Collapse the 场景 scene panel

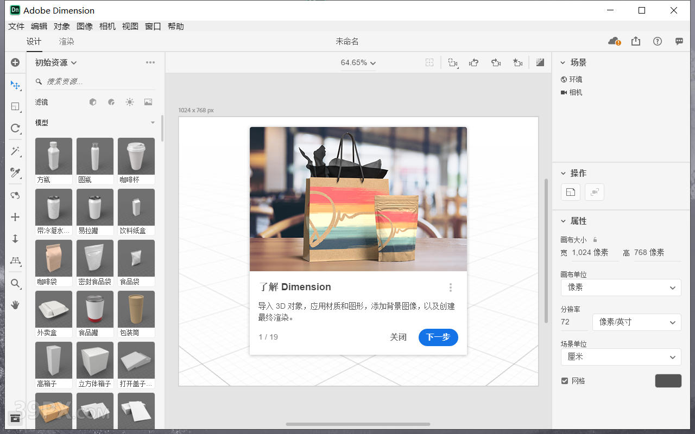coord(563,63)
